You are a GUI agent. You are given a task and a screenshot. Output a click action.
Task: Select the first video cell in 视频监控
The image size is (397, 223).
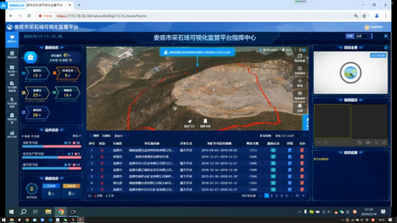tap(332, 121)
